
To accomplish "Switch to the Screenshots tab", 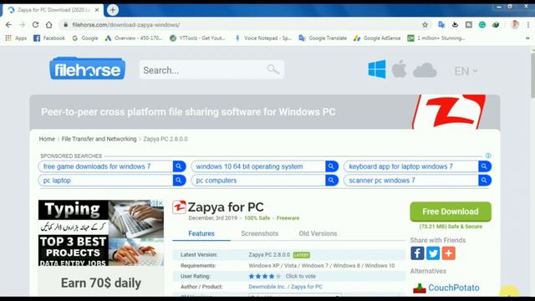I will pyautogui.click(x=260, y=234).
